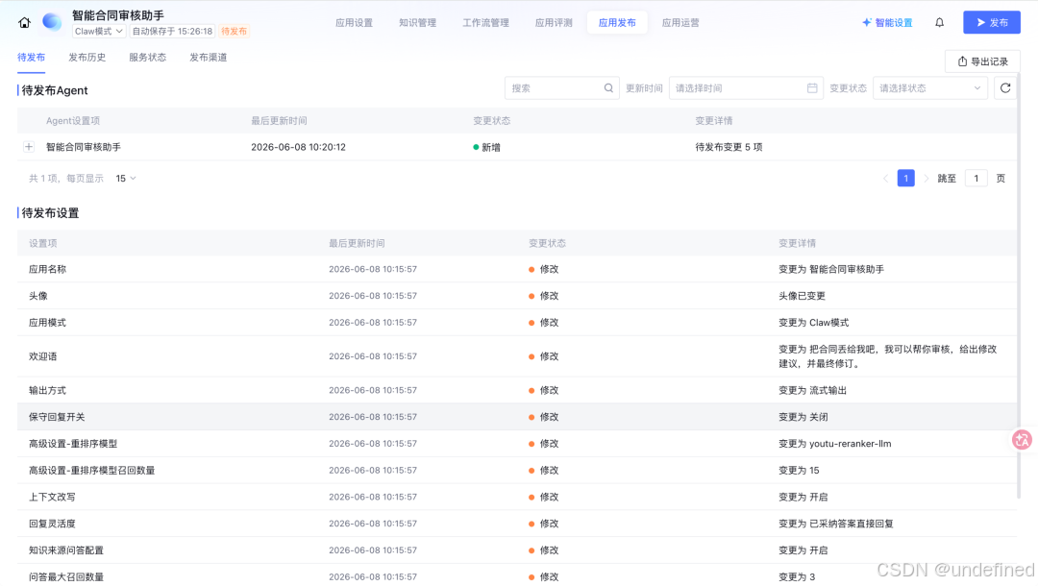Click the 欢迎语 setting row

(517, 356)
